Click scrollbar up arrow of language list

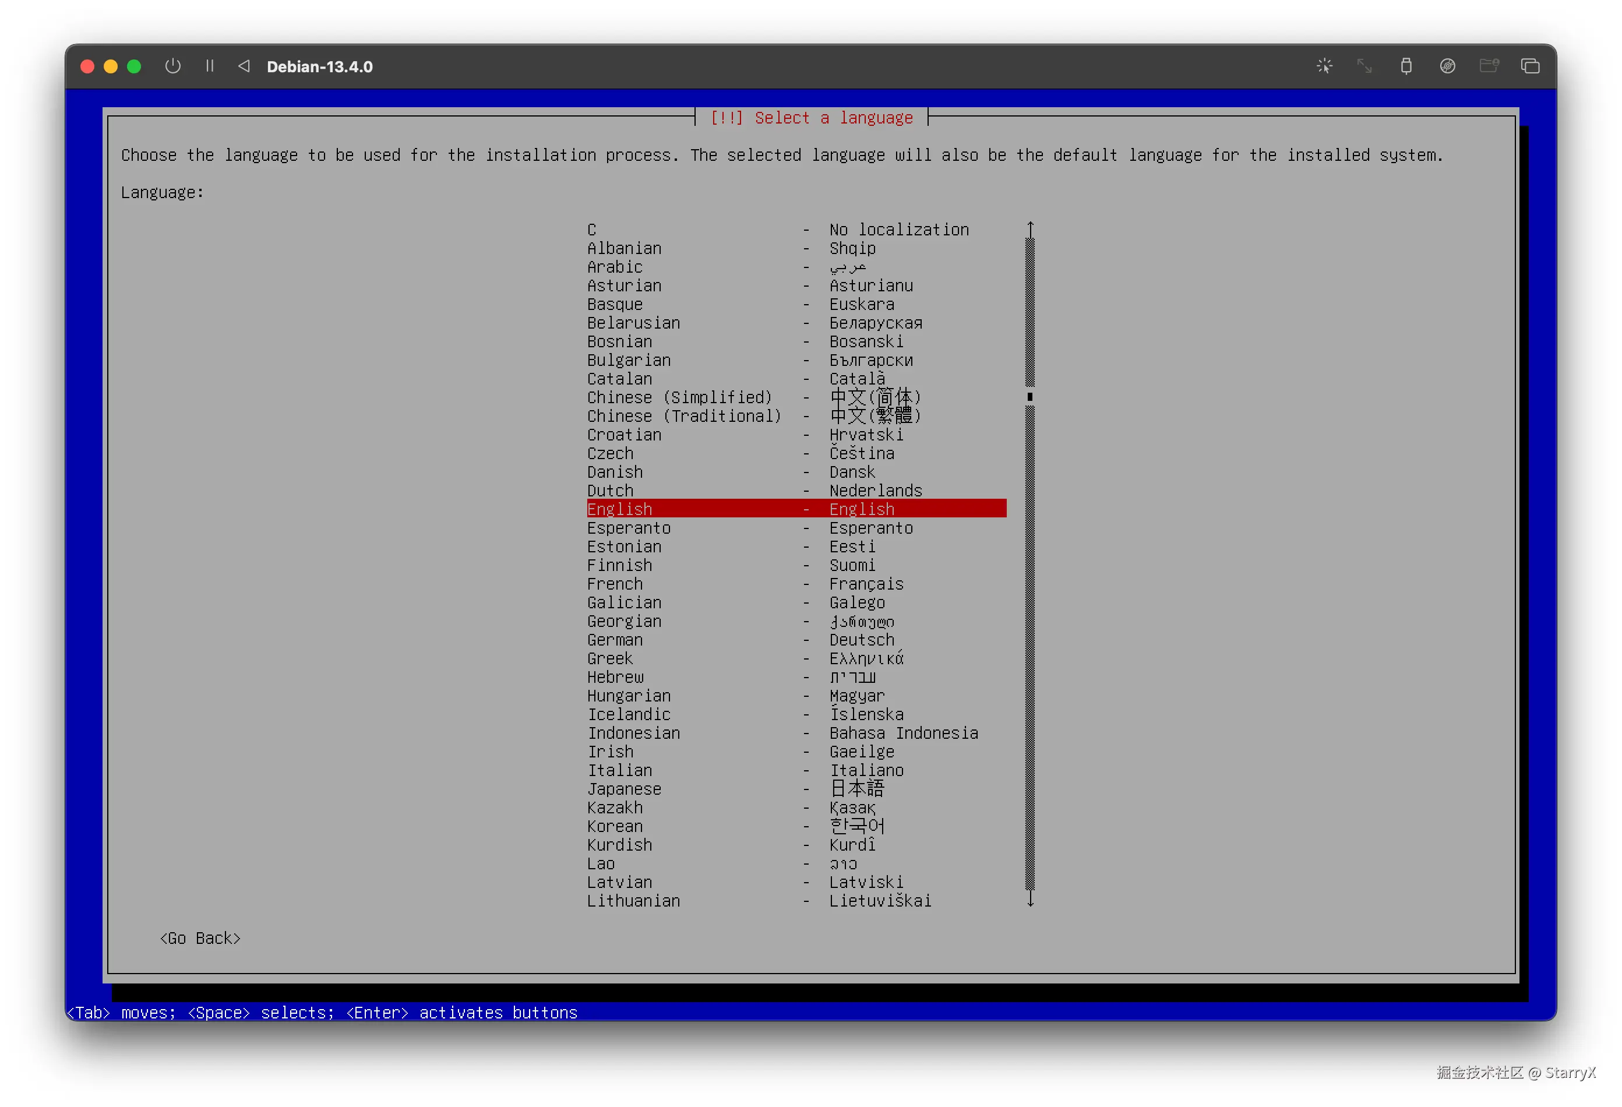1029,228
